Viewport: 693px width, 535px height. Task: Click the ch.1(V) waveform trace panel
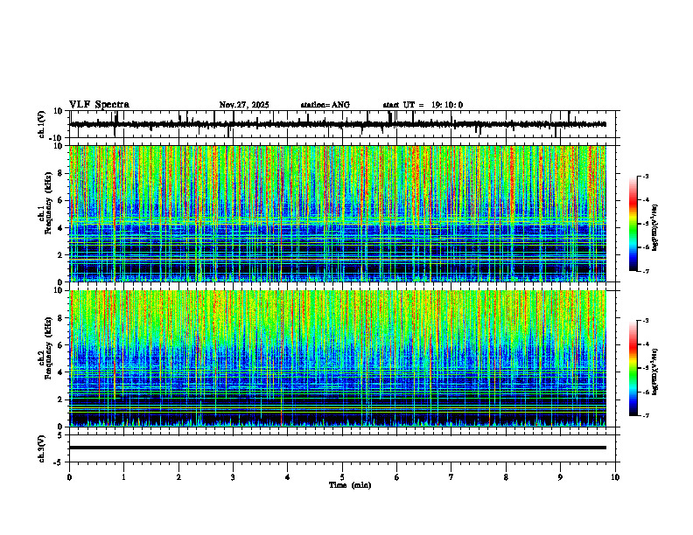(x=344, y=124)
